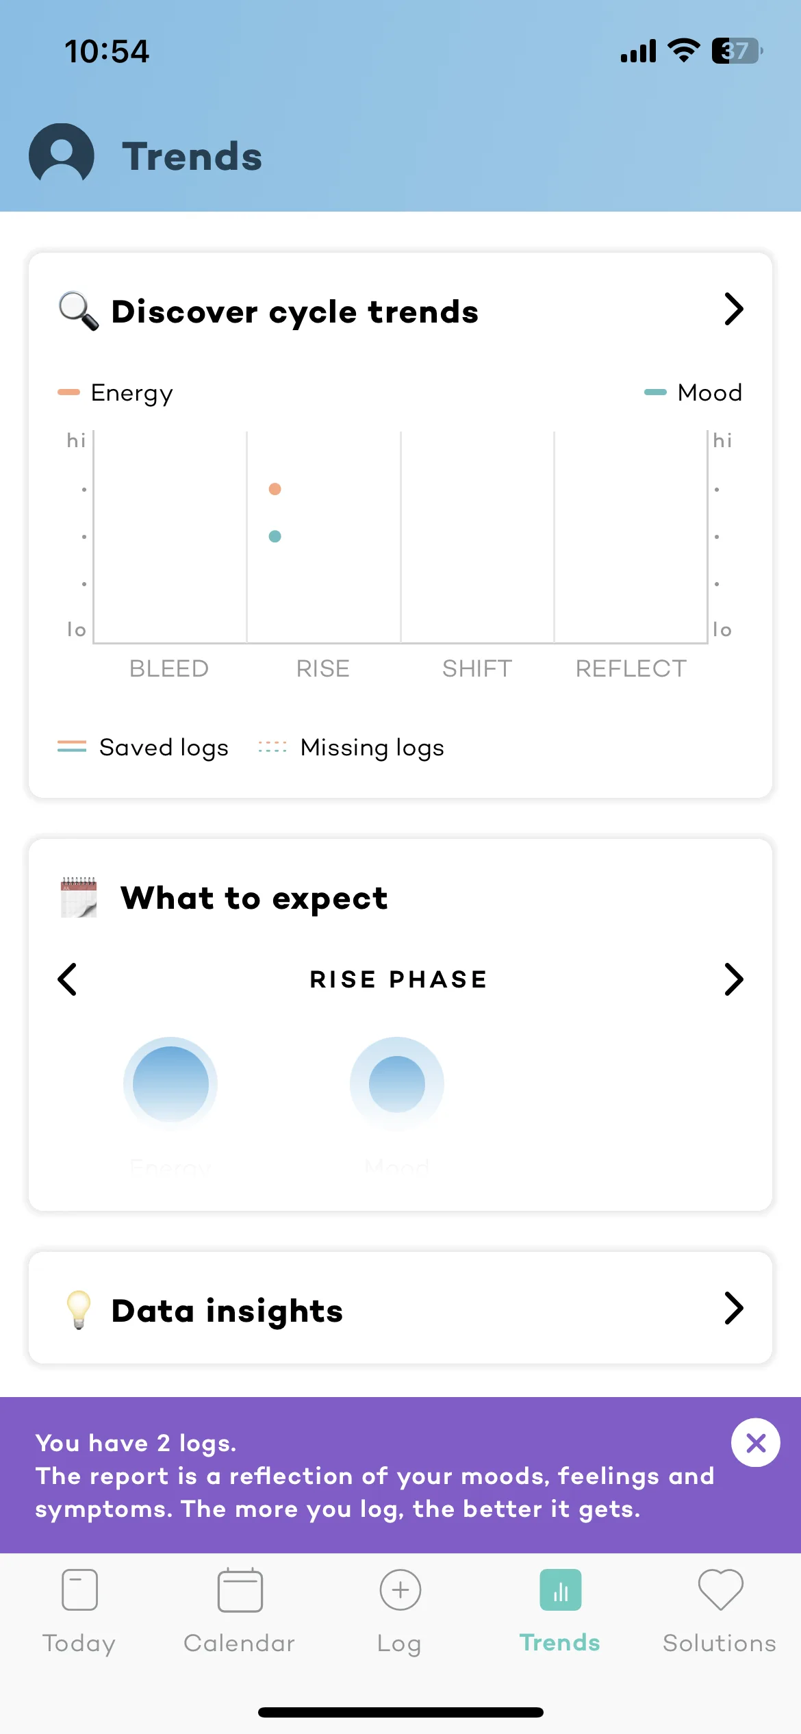This screenshot has width=801, height=1734.
Task: Go to previous phase before Rise Phase
Action: (67, 979)
